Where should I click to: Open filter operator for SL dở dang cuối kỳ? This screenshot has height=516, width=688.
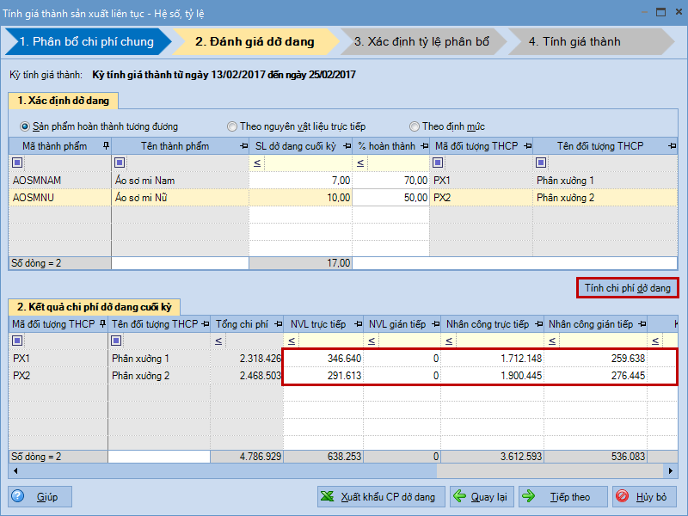pyautogui.click(x=256, y=163)
